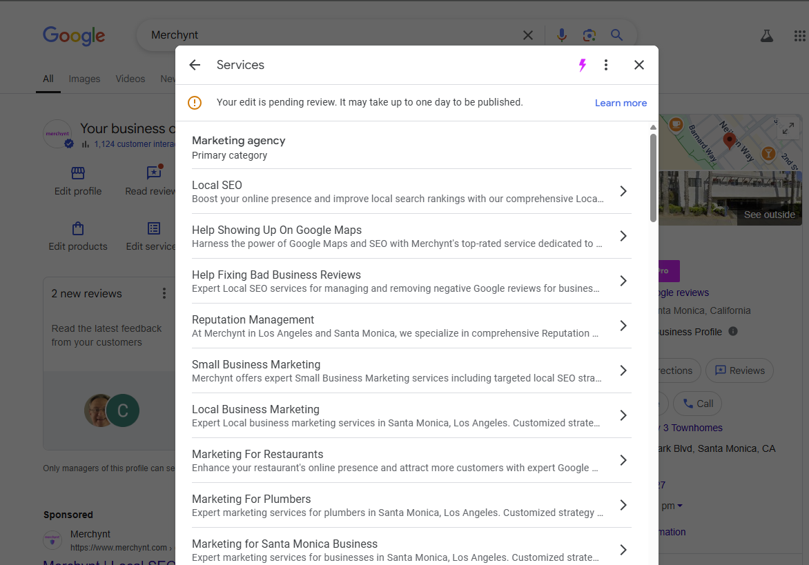Click the Edit profile storefront icon
The width and height of the screenshot is (809, 565).
[78, 172]
